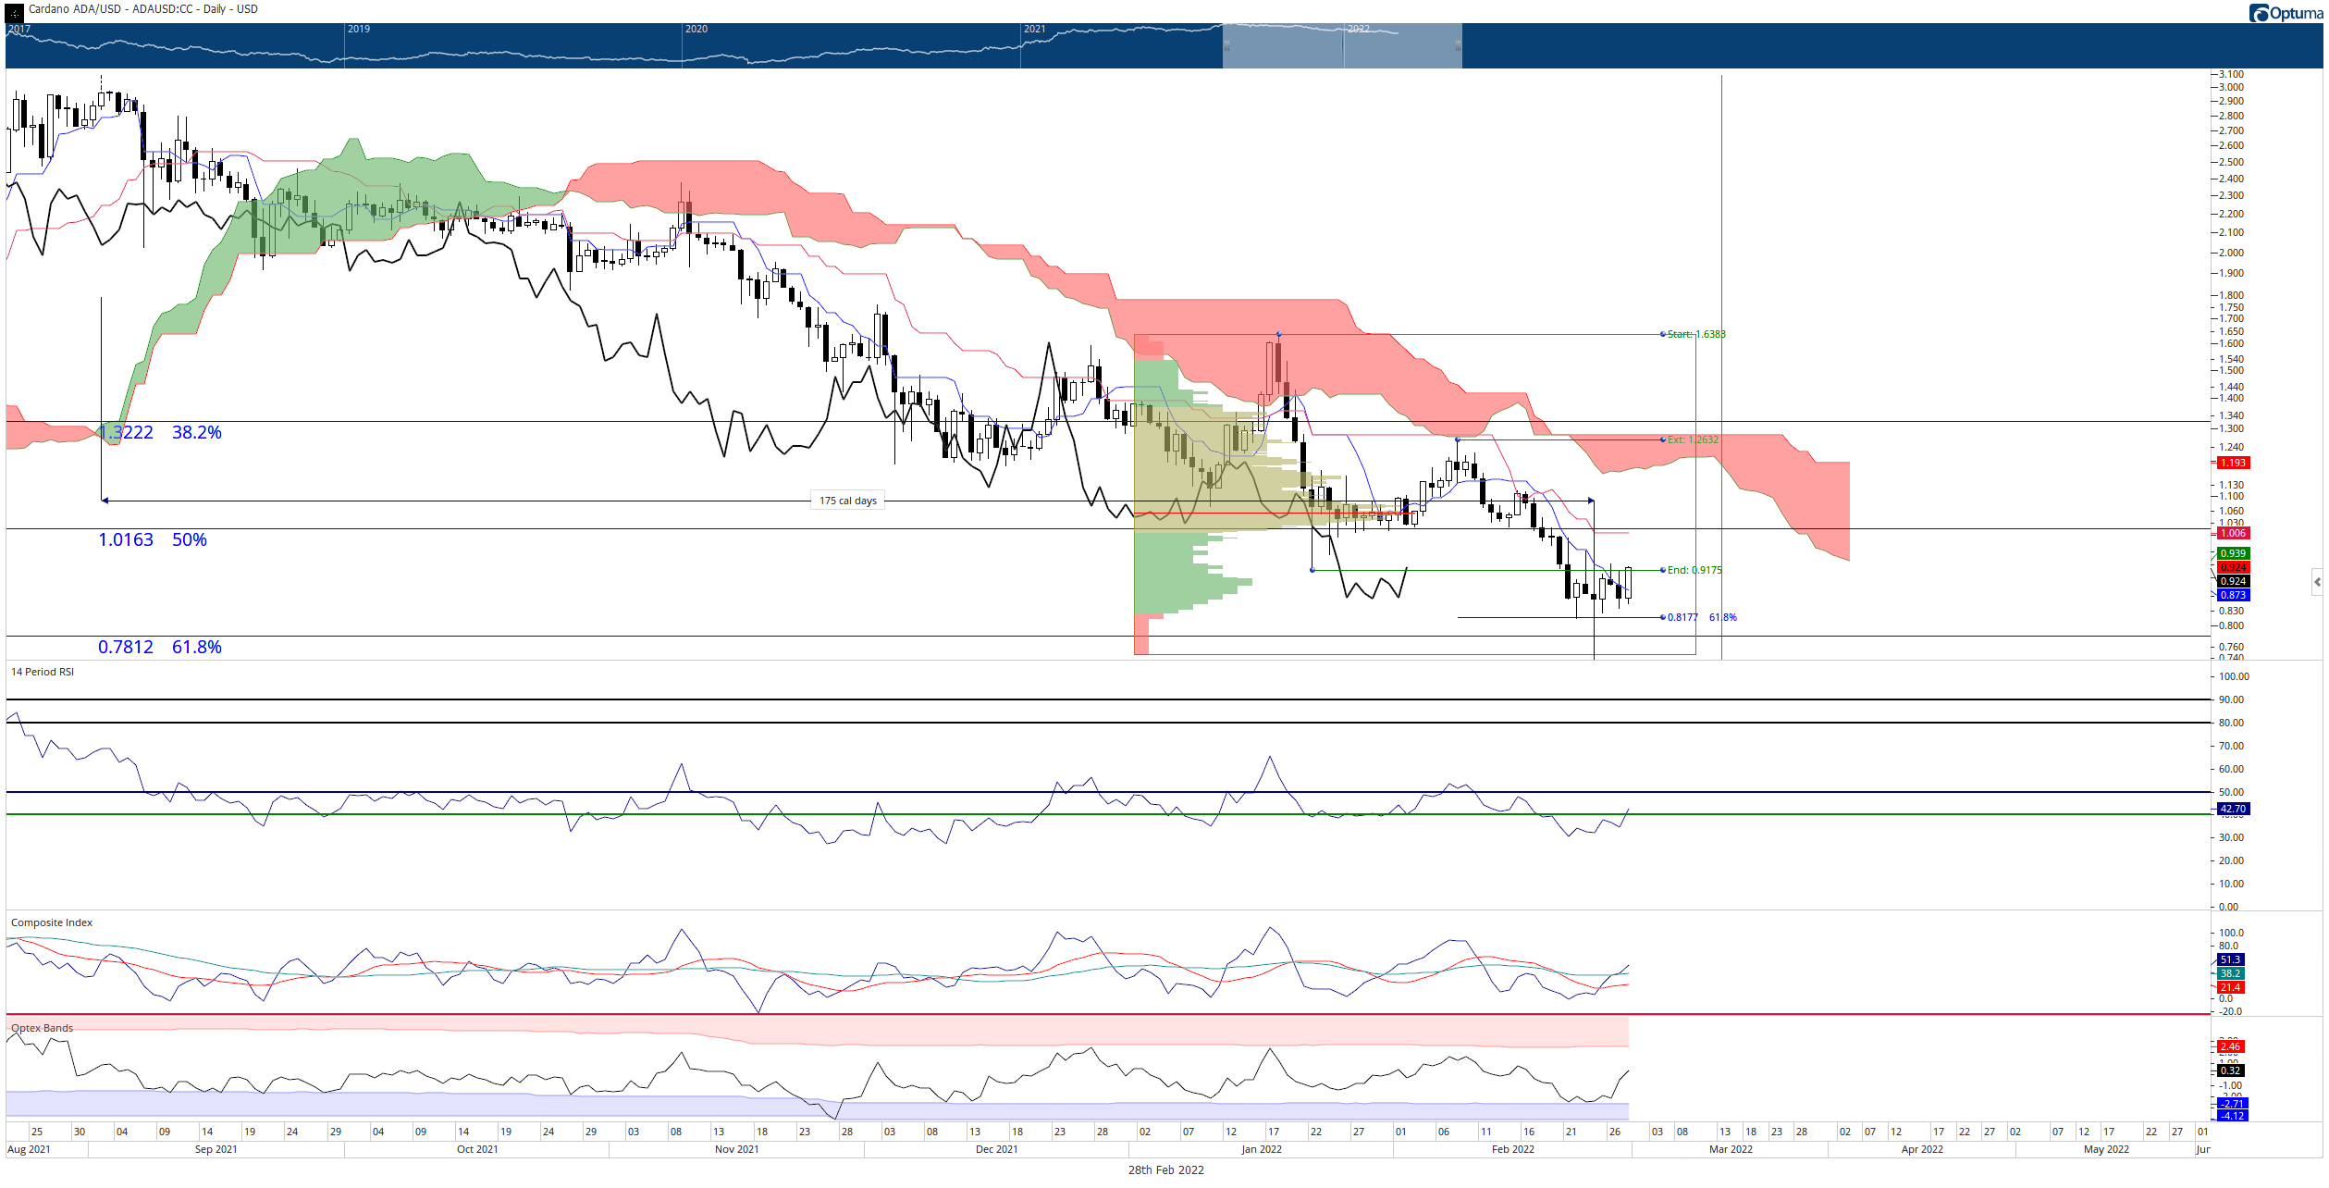This screenshot has width=2329, height=1188.
Task: Grab the left handle of navigator range
Action: pos(1227,45)
